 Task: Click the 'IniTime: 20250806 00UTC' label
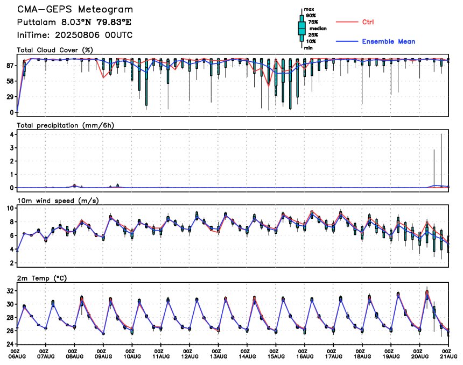click(75, 35)
